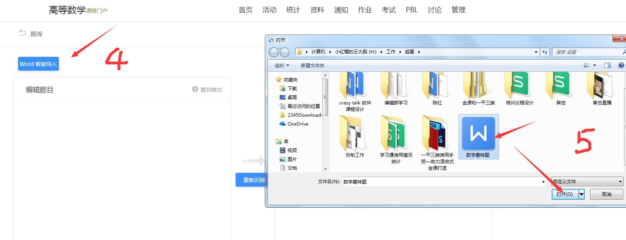Screen dimensions: 626x240
Task: Open the 题目格式 info icon
Action: coord(195,89)
